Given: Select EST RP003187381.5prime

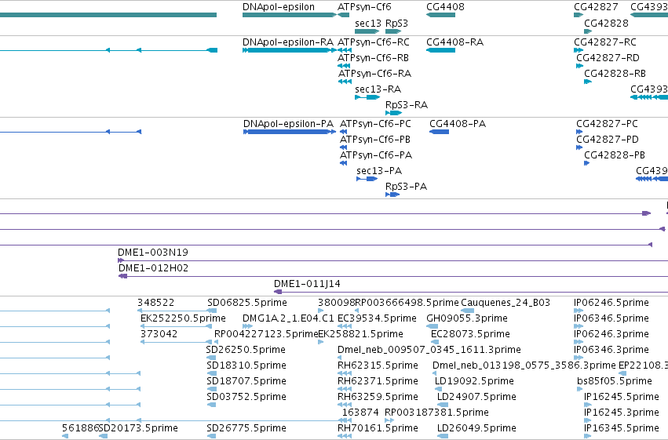Looking at the screenshot, I should [x=389, y=421].
